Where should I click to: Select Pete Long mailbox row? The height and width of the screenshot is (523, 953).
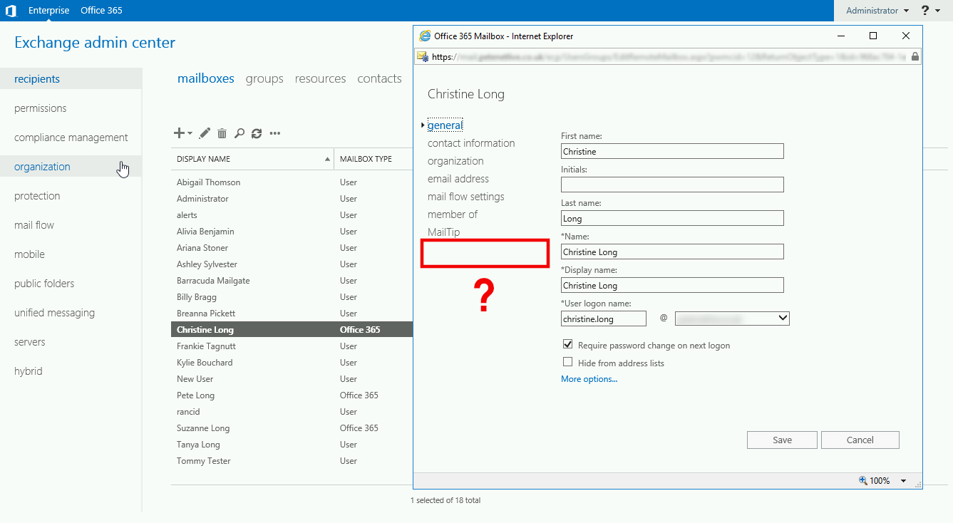click(292, 395)
